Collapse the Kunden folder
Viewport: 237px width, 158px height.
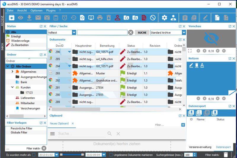pos(12,87)
